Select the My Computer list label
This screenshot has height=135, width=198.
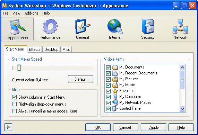[x=130, y=97]
